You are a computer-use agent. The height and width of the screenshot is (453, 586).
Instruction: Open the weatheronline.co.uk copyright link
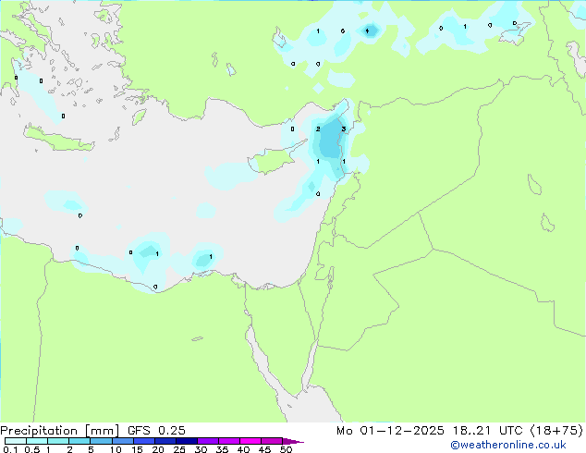click(x=508, y=445)
